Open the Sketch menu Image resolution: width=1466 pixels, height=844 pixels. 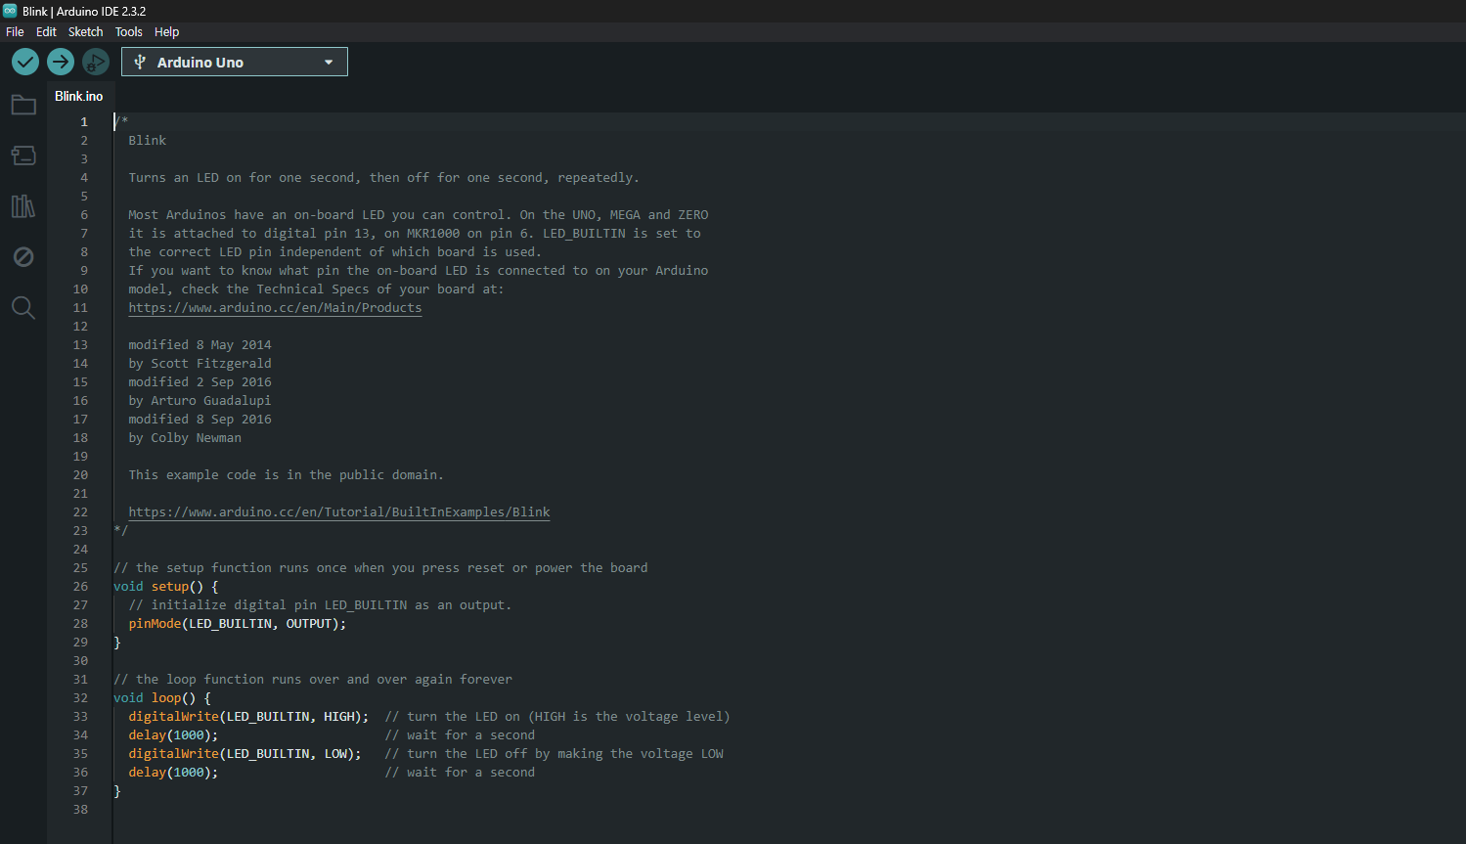(x=85, y=31)
